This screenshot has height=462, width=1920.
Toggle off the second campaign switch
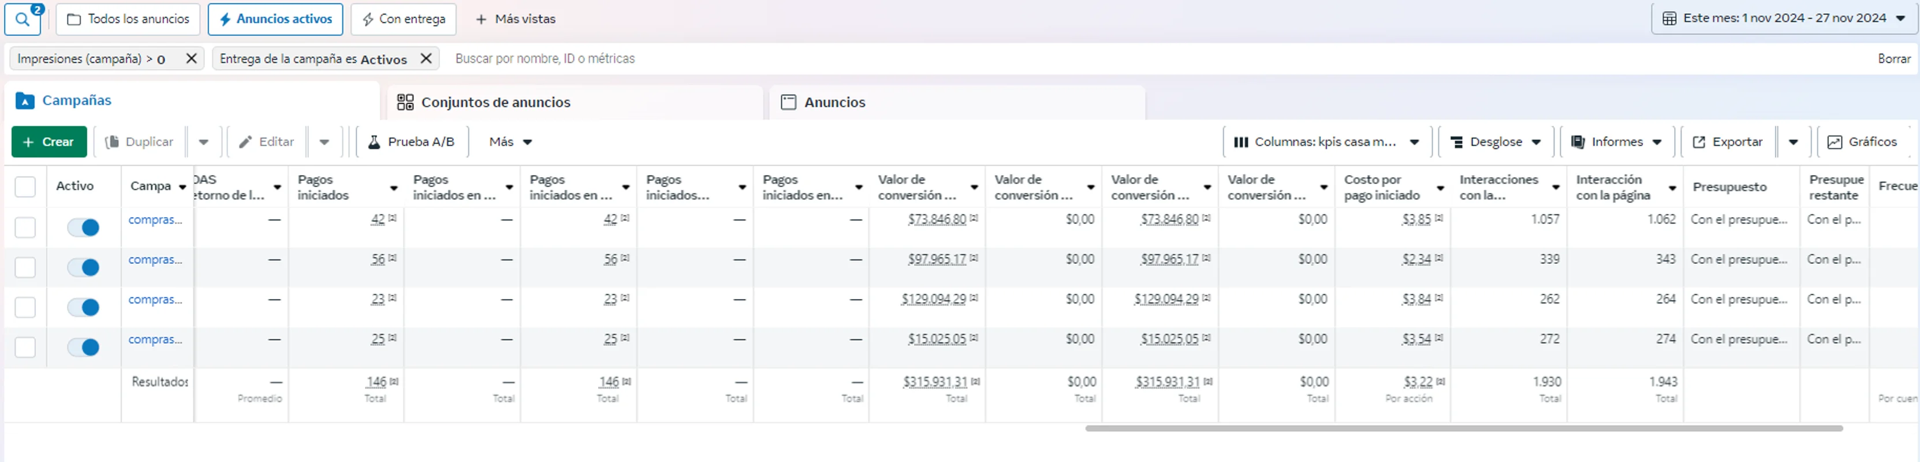tap(84, 267)
